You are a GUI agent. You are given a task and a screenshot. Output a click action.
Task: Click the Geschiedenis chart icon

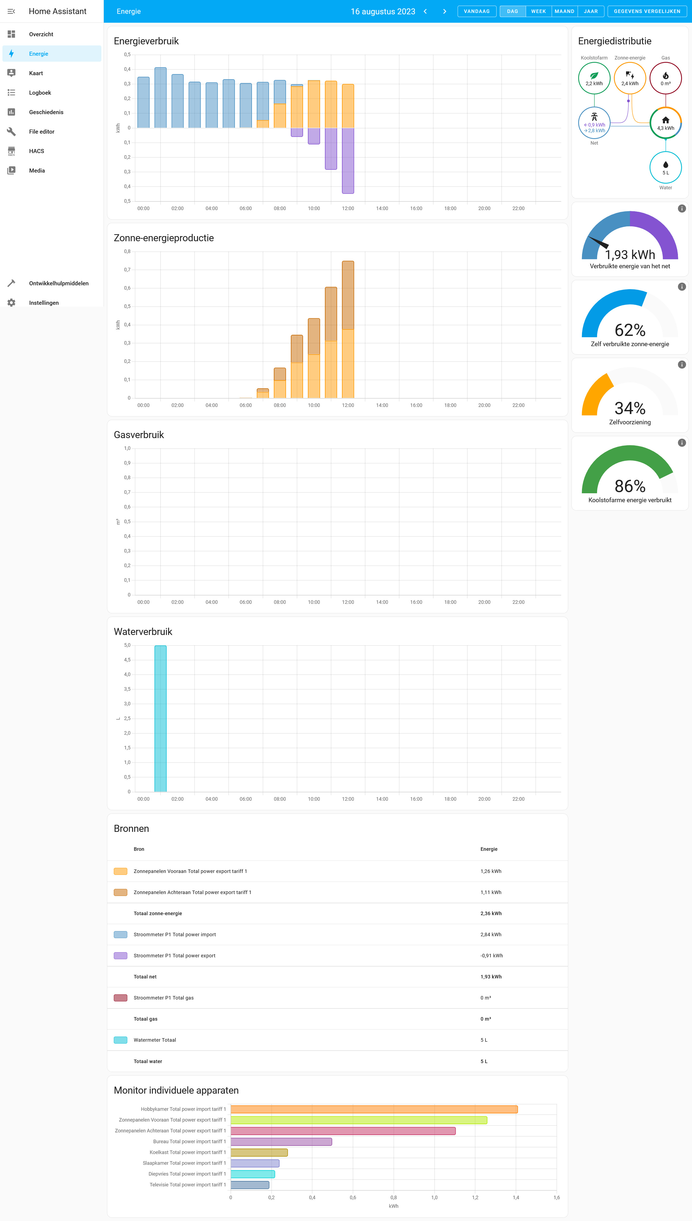tap(11, 112)
